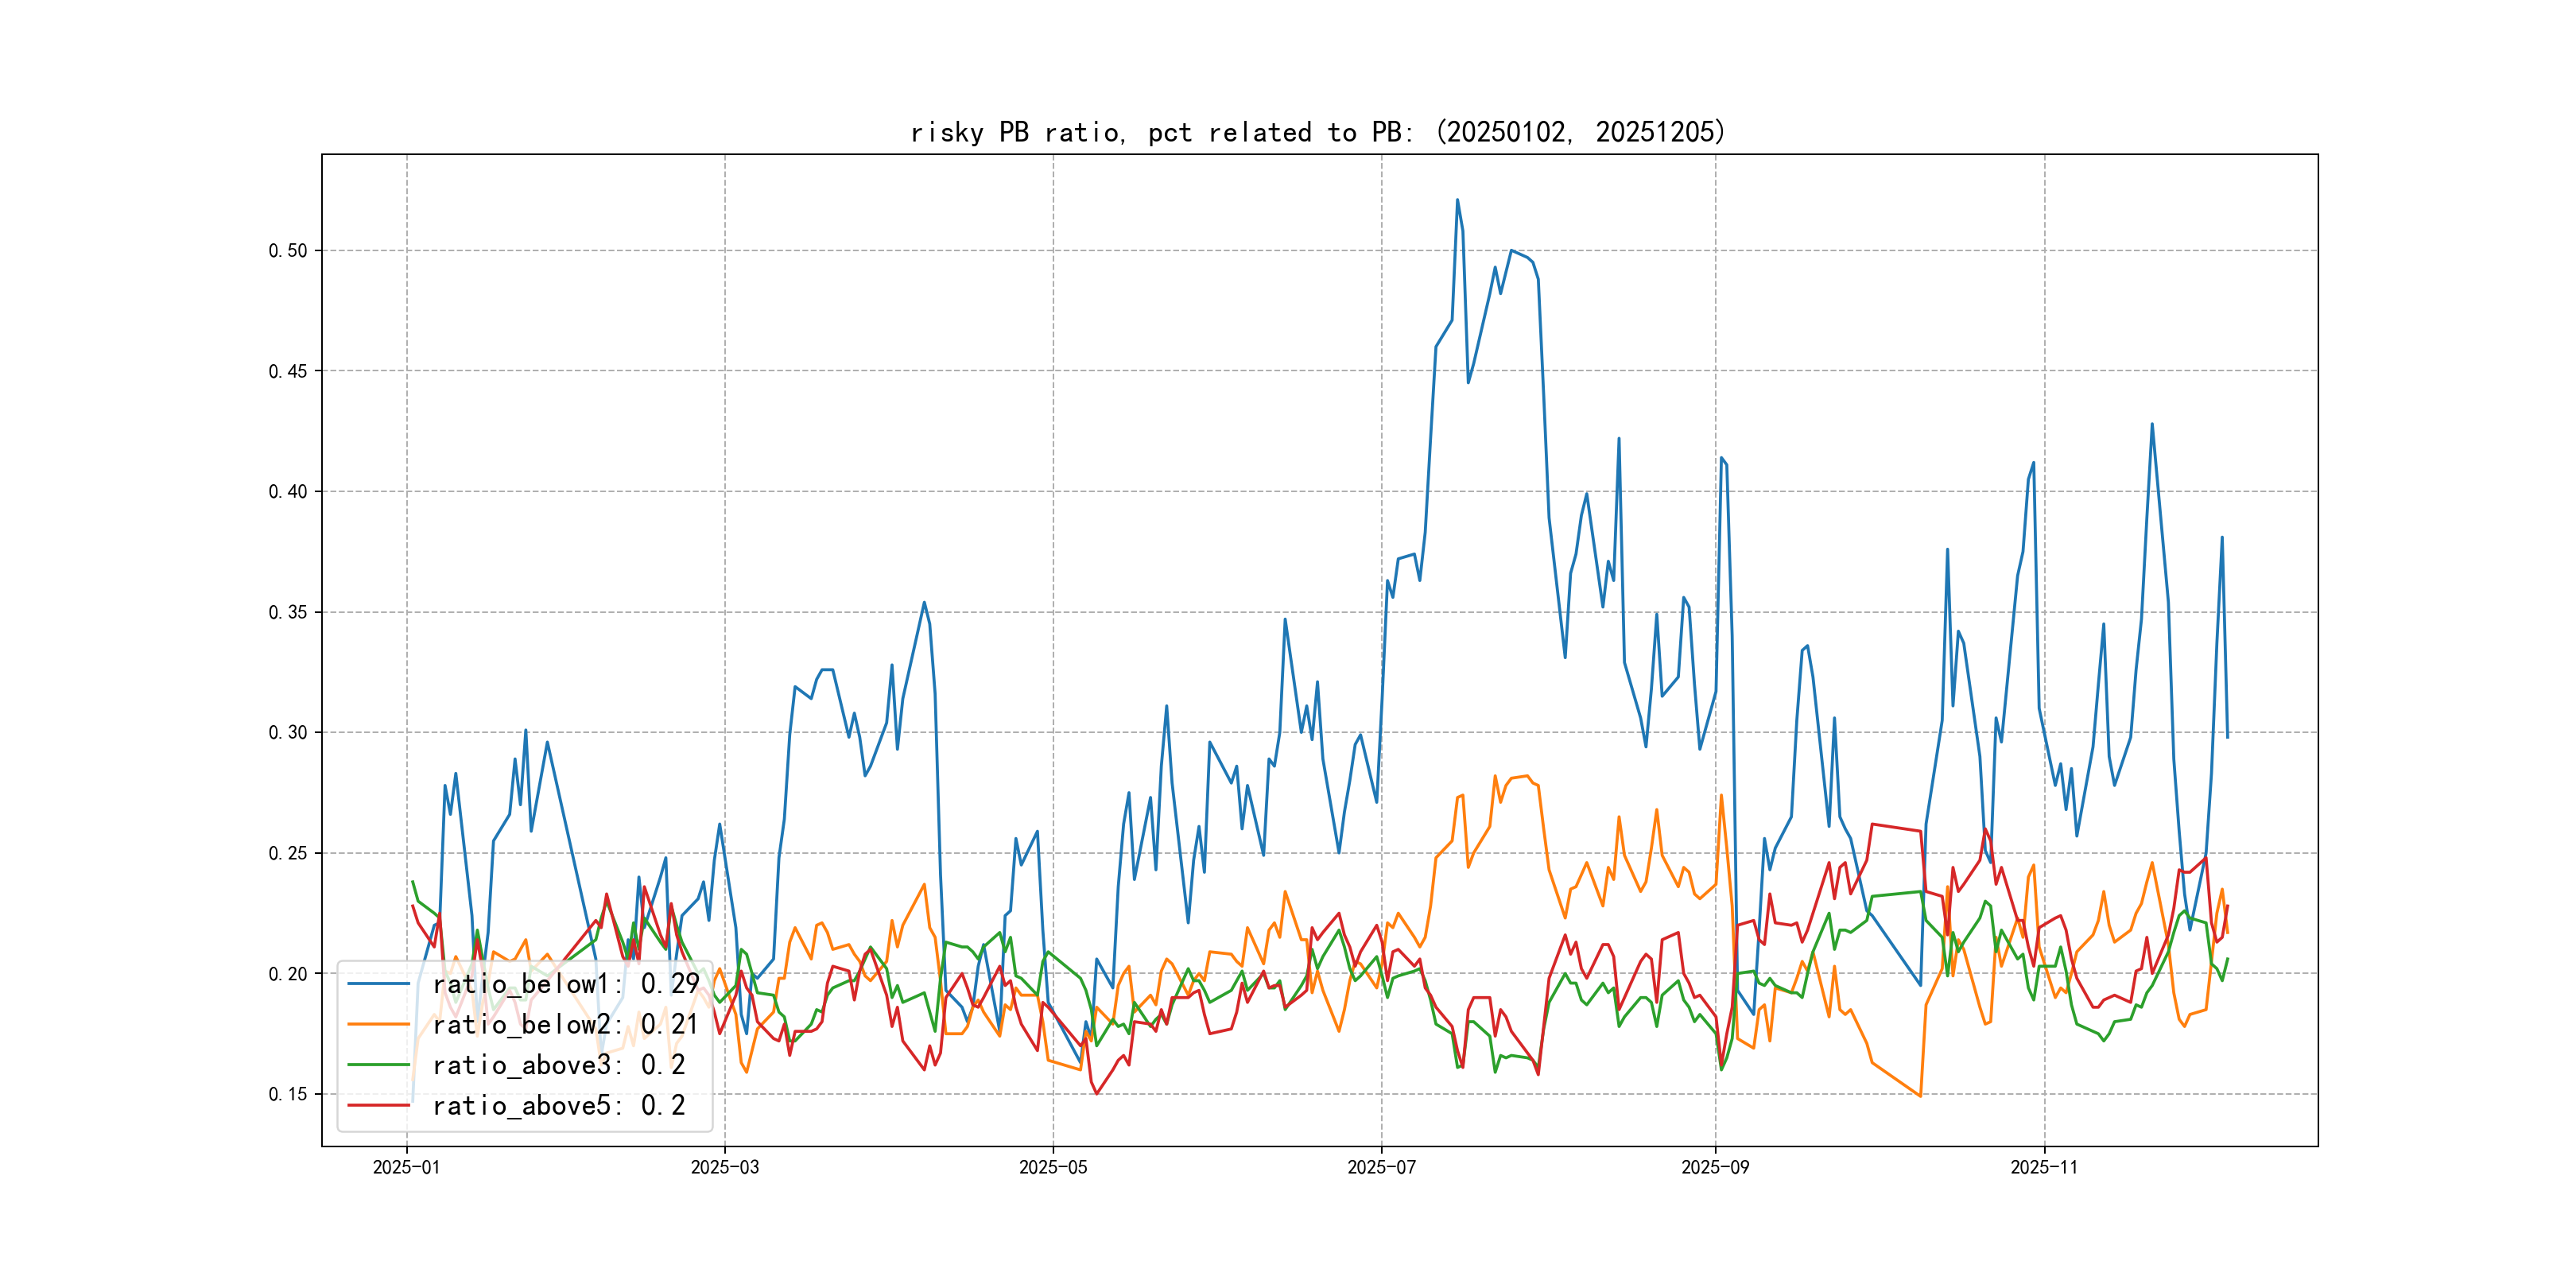The height and width of the screenshot is (1288, 2576).
Task: Click the 2025-09 x-axis tick label
Action: coord(1715,1167)
